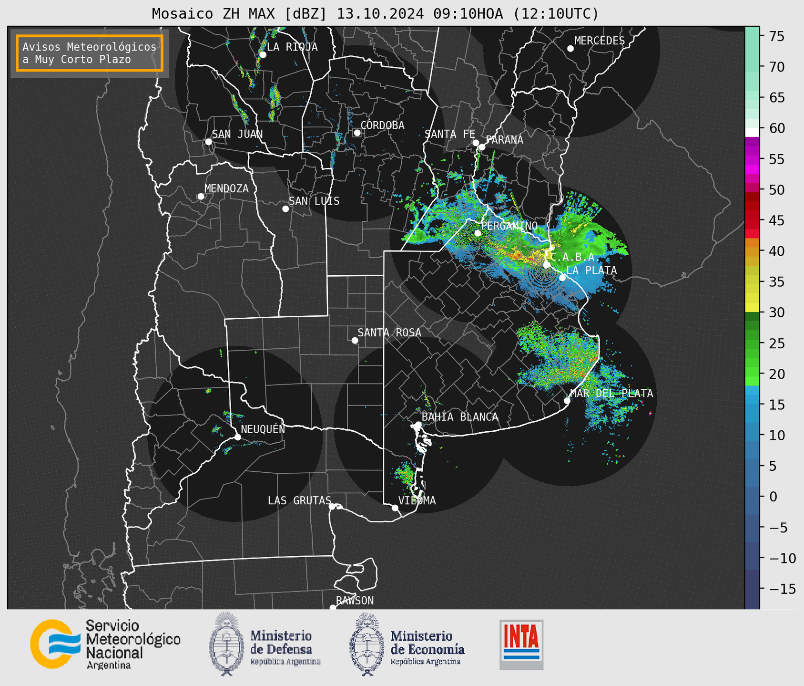Select the LAS GRUTAS city marker

pos(332,507)
